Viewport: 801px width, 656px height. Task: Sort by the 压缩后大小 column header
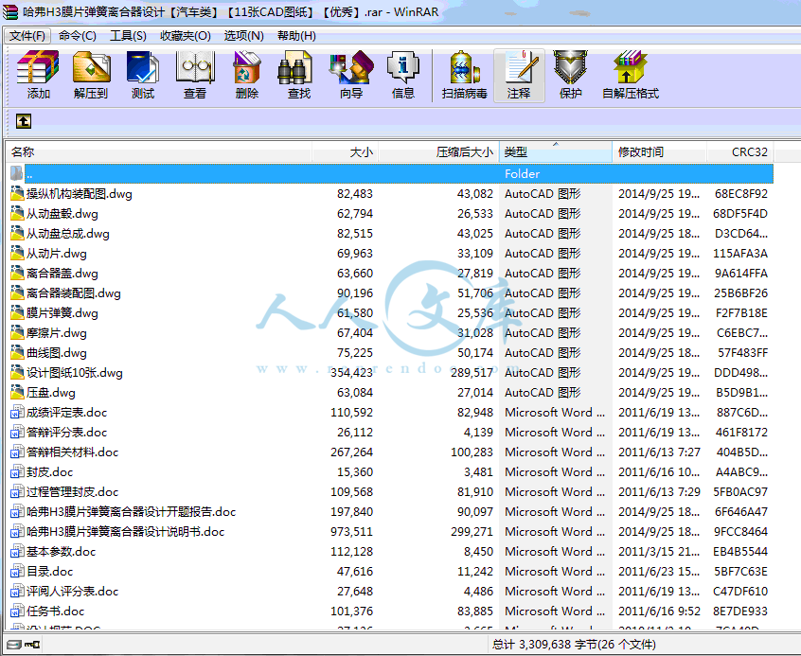coord(438,152)
